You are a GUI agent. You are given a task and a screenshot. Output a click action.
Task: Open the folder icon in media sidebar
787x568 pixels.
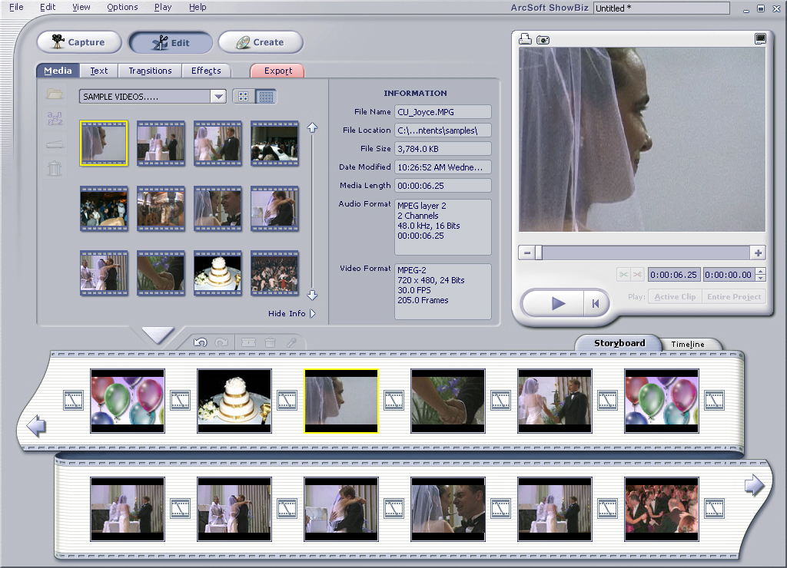point(55,94)
